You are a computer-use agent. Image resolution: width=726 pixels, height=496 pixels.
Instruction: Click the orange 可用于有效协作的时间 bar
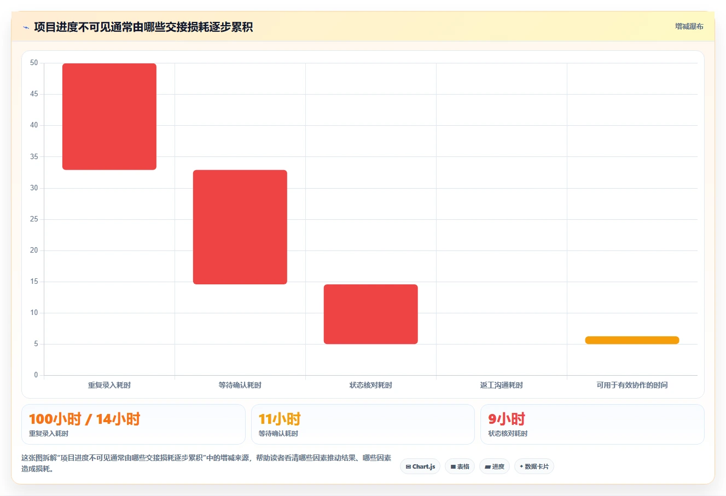(632, 340)
